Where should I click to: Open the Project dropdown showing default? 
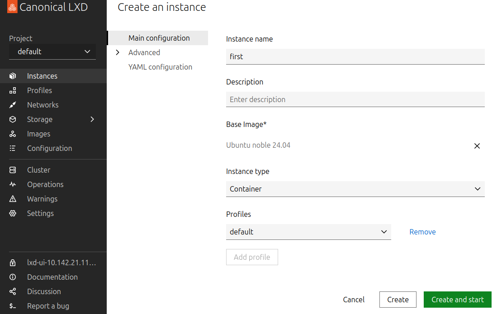52,52
